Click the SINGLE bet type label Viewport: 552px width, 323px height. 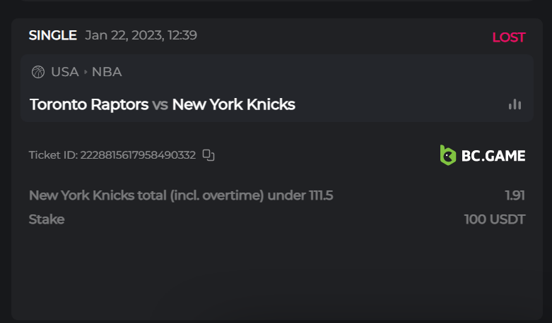click(52, 35)
